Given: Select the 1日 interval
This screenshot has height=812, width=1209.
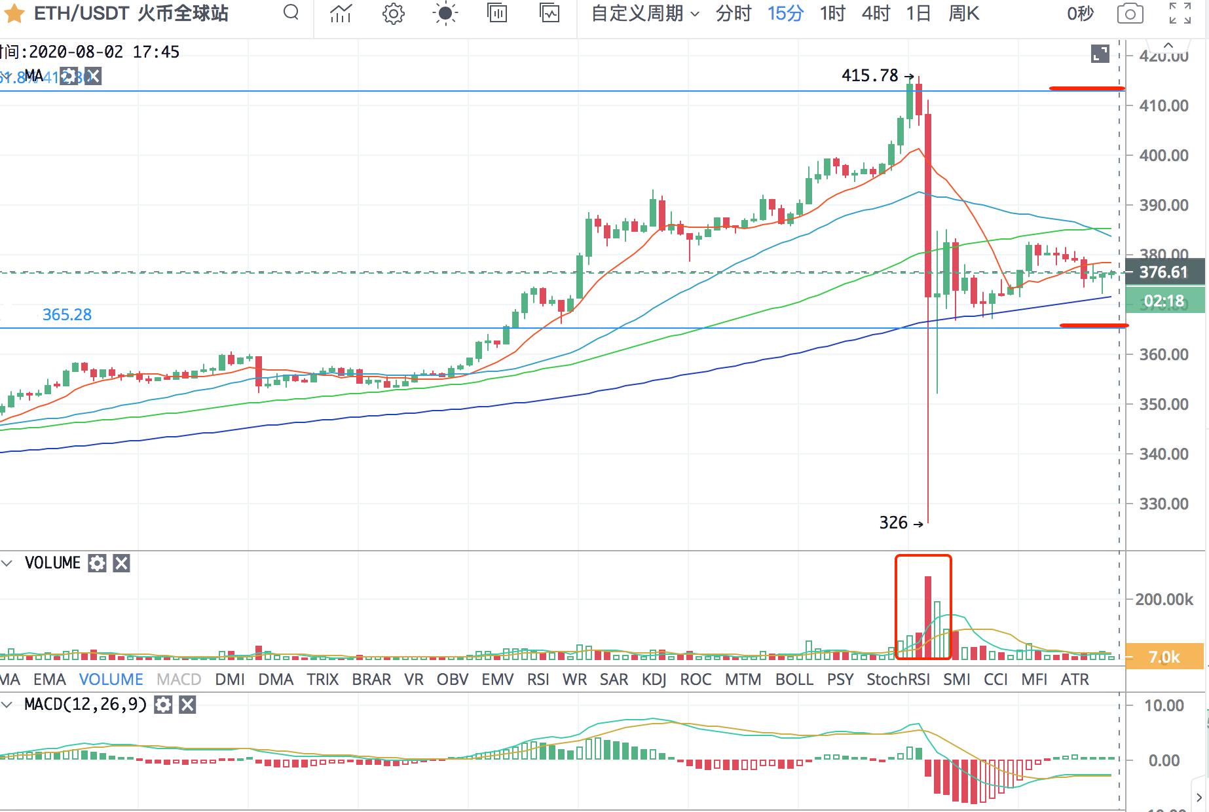Looking at the screenshot, I should 918,13.
